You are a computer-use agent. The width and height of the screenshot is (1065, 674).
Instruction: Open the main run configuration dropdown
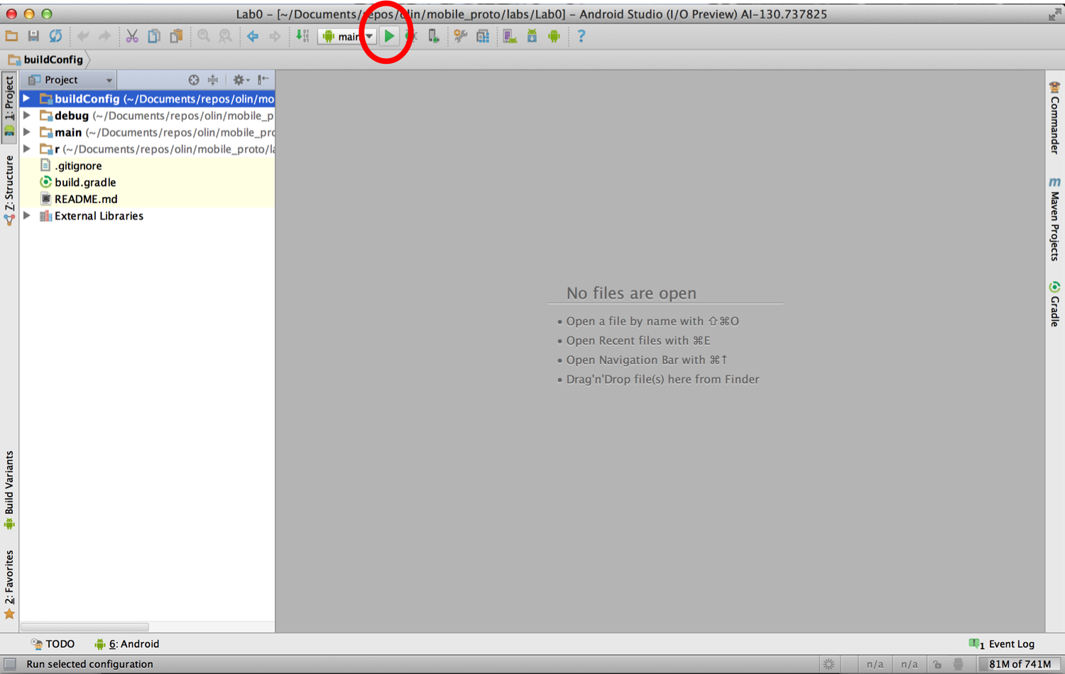pos(347,36)
